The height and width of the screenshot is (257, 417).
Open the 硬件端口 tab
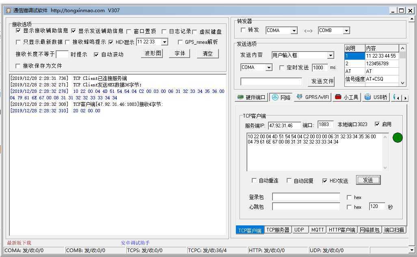(251, 97)
